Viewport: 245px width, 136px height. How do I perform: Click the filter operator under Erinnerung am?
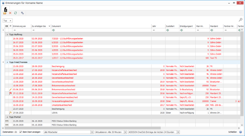[15, 30]
